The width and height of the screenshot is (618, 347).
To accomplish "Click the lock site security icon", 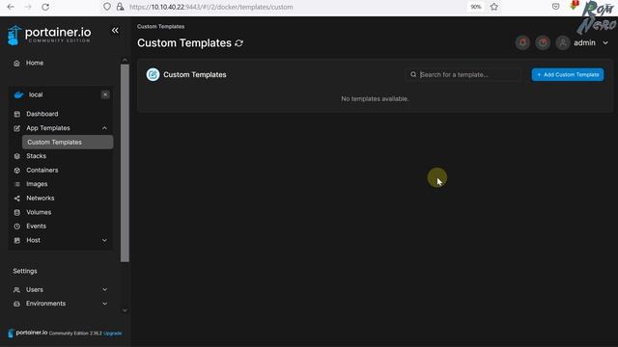I will coord(120,7).
